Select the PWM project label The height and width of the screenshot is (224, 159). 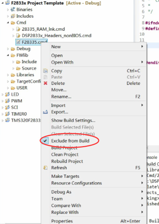pos(17,101)
